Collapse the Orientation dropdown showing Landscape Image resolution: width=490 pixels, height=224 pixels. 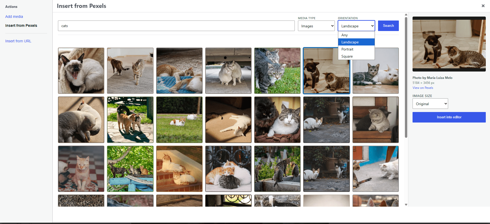pyautogui.click(x=356, y=26)
